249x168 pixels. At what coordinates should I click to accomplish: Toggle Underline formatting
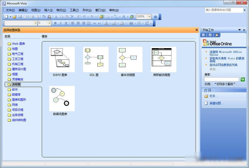click(x=66, y=23)
